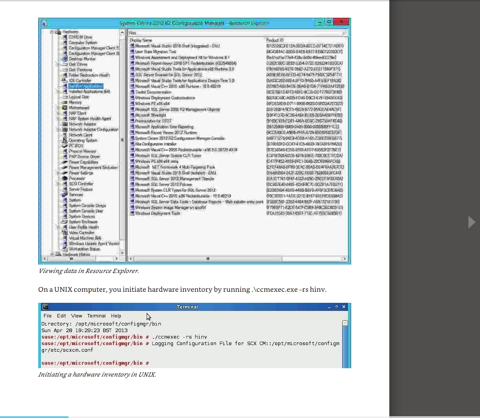Select Workstation Status in the tree
480x418 pixels.
tap(84, 249)
